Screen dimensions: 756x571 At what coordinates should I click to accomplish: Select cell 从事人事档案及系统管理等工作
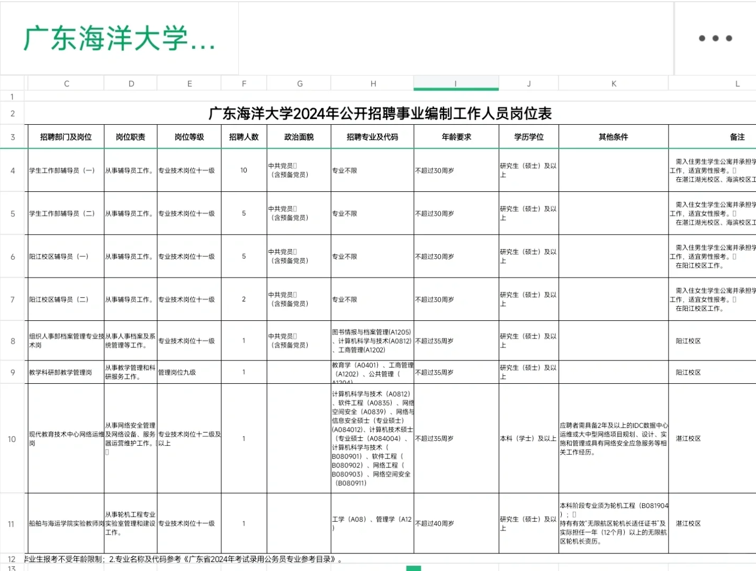(x=131, y=341)
